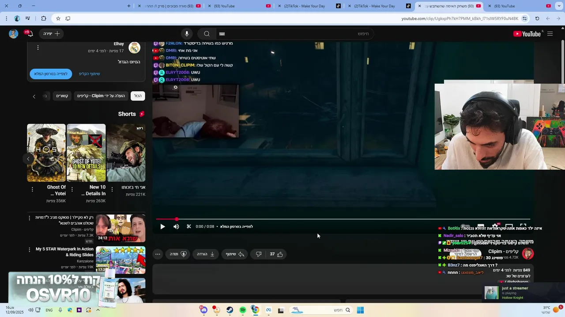The height and width of the screenshot is (317, 565).
Task: Click the YouTube logo home link
Action: (527, 34)
